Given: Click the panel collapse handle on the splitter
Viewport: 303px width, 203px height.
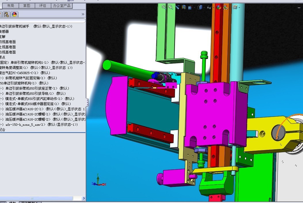Looking at the screenshot, I should (x=87, y=103).
